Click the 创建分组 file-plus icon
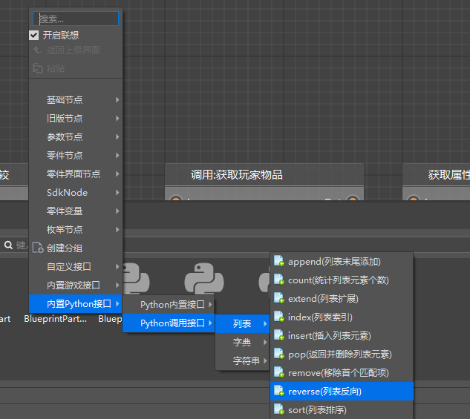This screenshot has width=470, height=419. (x=38, y=248)
